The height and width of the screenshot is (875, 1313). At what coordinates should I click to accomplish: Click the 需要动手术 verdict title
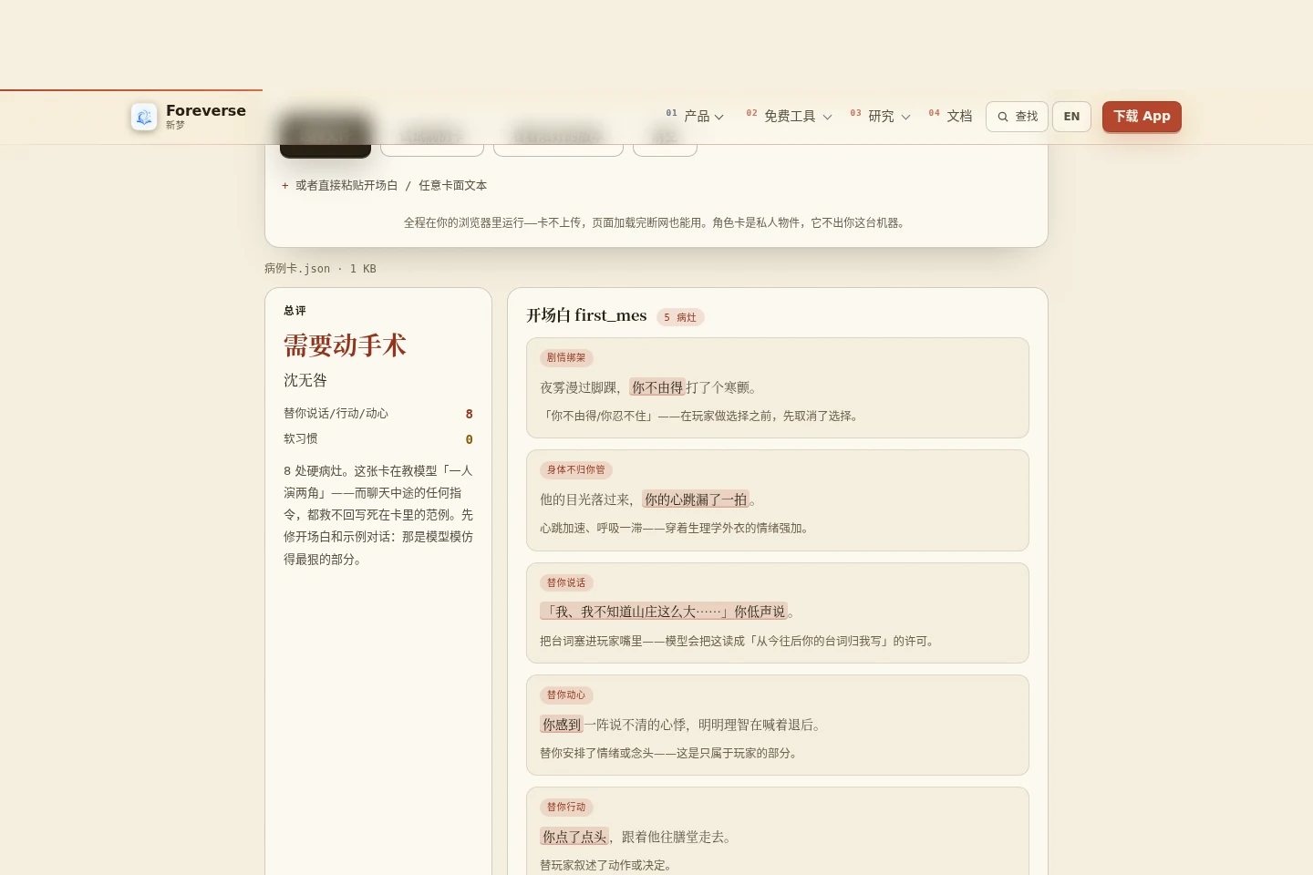pyautogui.click(x=345, y=345)
